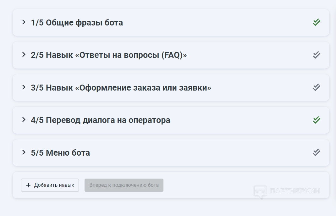Viewport: 336px width, 216px height.
Task: Click green double-check for "Перевод диалога на оператора"
Action: (317, 120)
